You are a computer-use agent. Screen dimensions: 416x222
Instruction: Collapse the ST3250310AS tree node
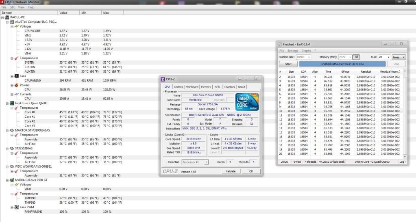pyautogui.click(x=7, y=149)
